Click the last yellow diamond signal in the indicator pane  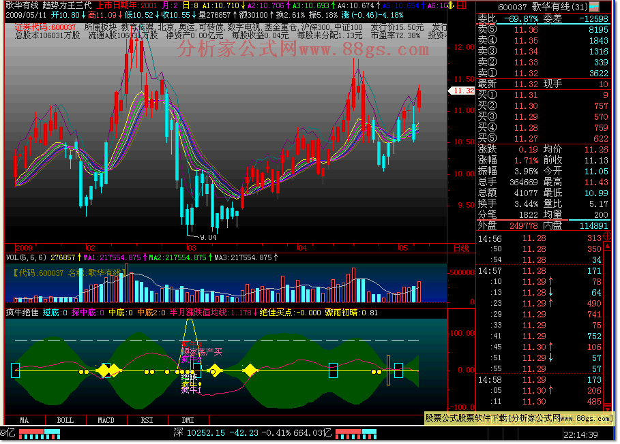[x=250, y=370]
